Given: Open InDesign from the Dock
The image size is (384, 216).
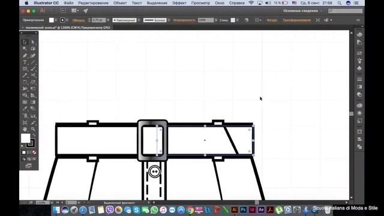Looking at the screenshot, I should [x=252, y=210].
